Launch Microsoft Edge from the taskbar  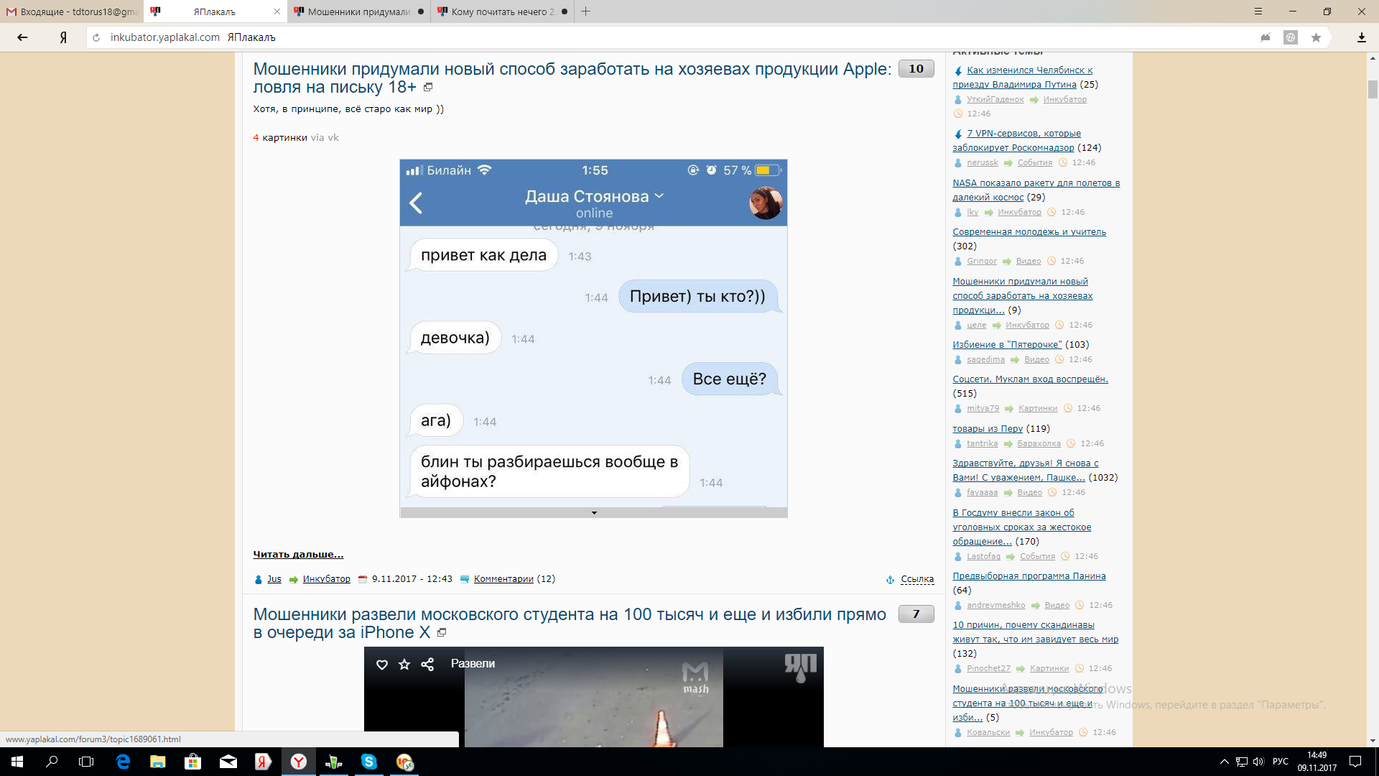pos(123,762)
